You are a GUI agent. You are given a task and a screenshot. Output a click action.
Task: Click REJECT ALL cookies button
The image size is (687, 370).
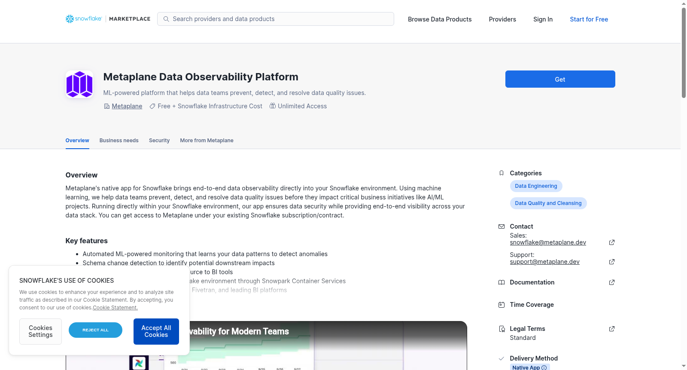click(x=95, y=330)
